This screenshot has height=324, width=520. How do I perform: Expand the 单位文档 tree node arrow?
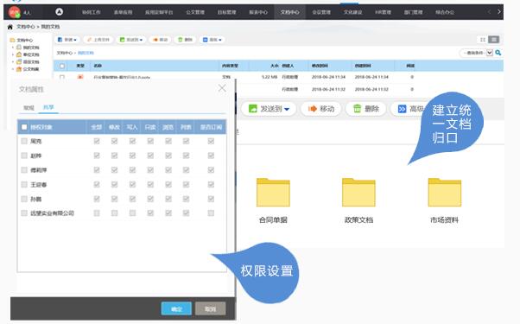[x=13, y=54]
